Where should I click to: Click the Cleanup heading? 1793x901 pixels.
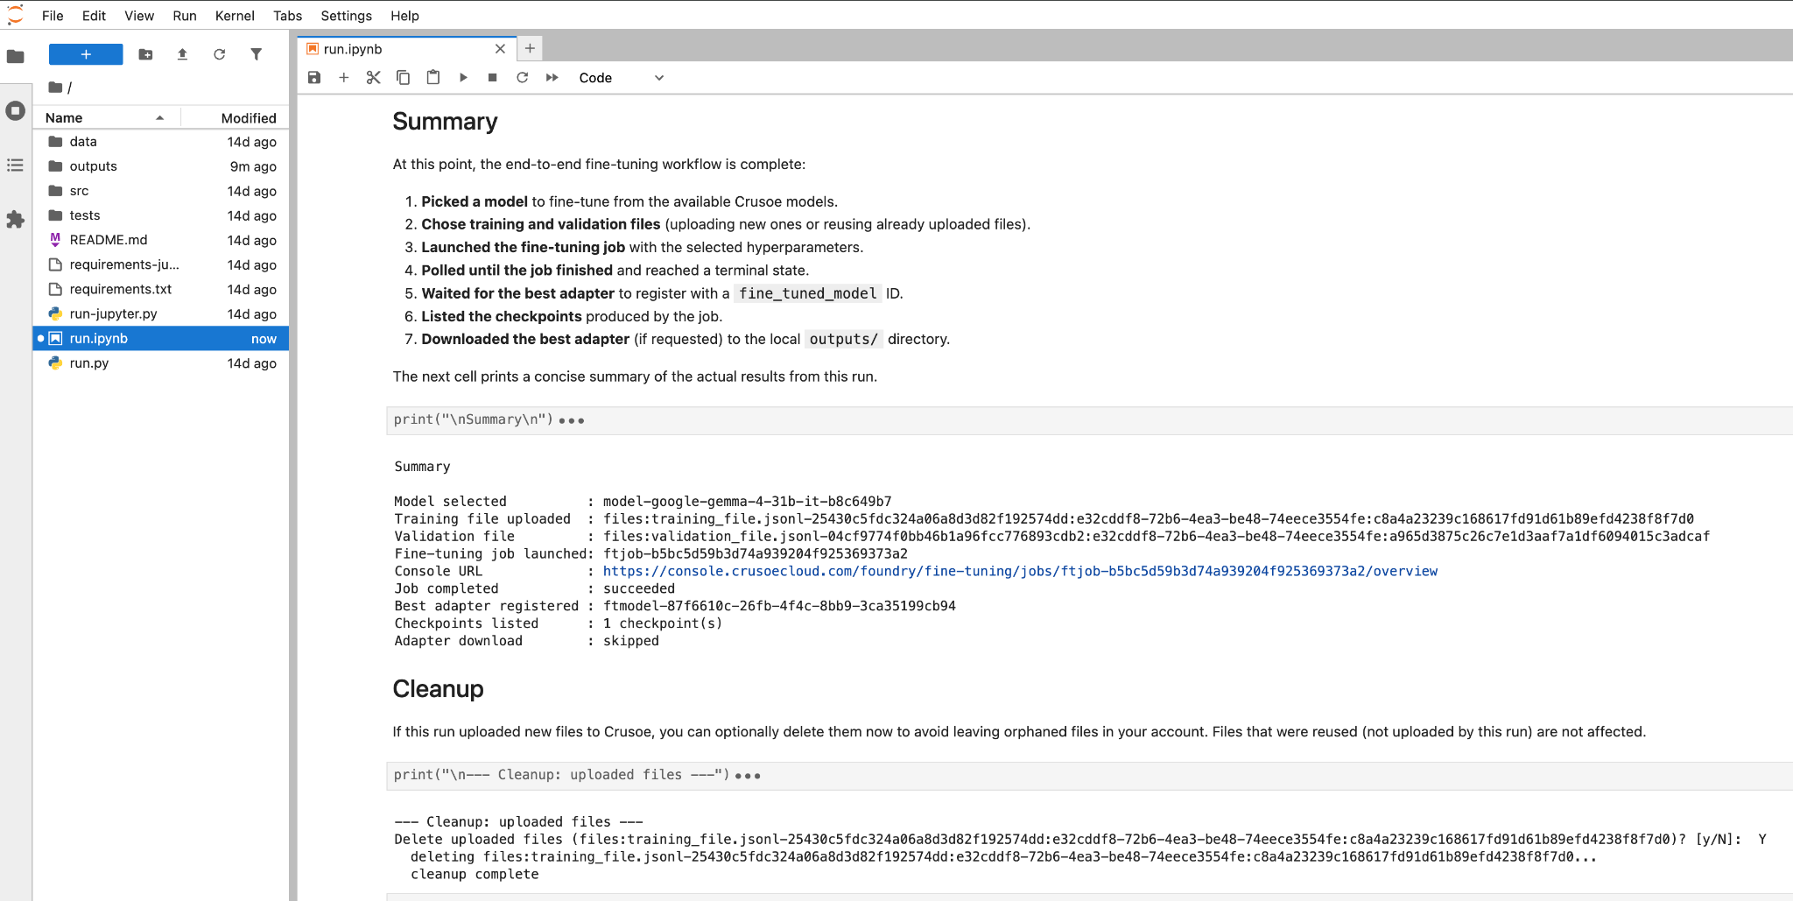[x=438, y=689]
